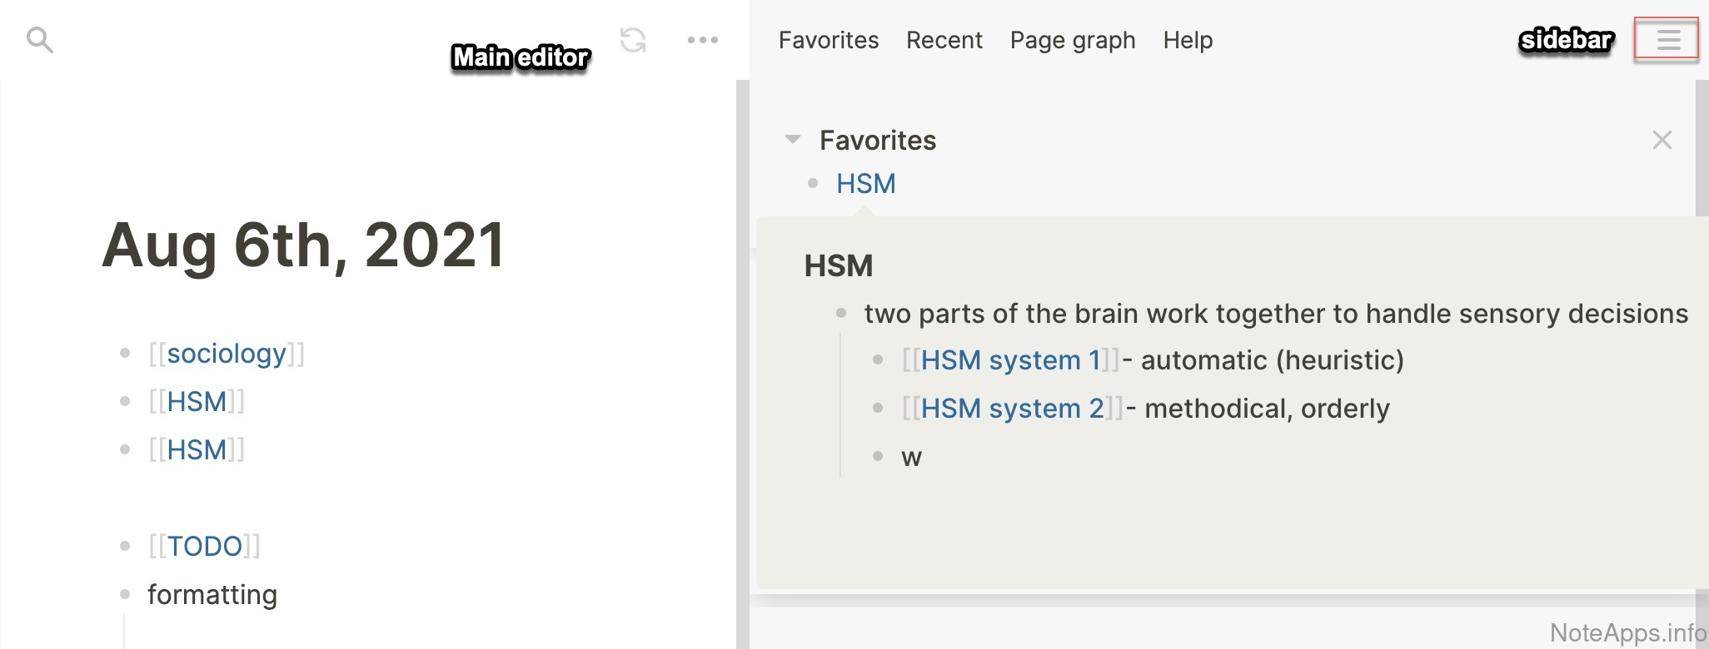This screenshot has width=1709, height=649.
Task: Click the bullet beside formatting block
Action: (125, 594)
